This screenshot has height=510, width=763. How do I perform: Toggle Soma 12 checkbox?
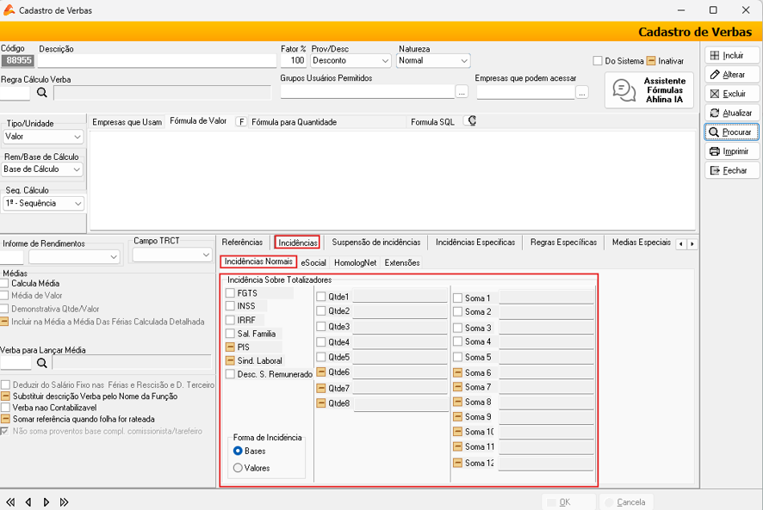tap(458, 463)
